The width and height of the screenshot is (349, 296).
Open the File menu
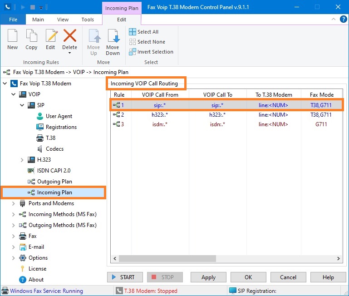[x=13, y=20]
